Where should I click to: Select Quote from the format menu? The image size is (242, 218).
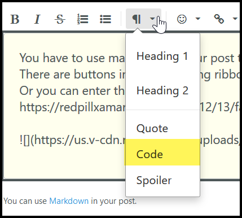(162, 128)
